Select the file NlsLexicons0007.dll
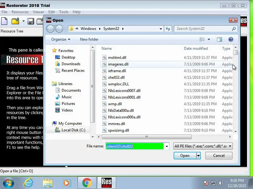This screenshot has height=189, width=253. 124,91
